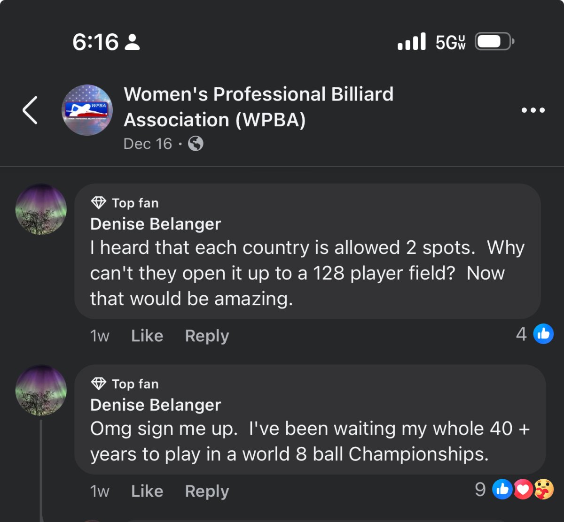Reply to the world 8 ball Championships comment
The image size is (564, 522).
207,491
